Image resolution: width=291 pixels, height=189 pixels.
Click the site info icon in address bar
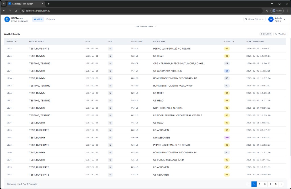pyautogui.click(x=23, y=11)
